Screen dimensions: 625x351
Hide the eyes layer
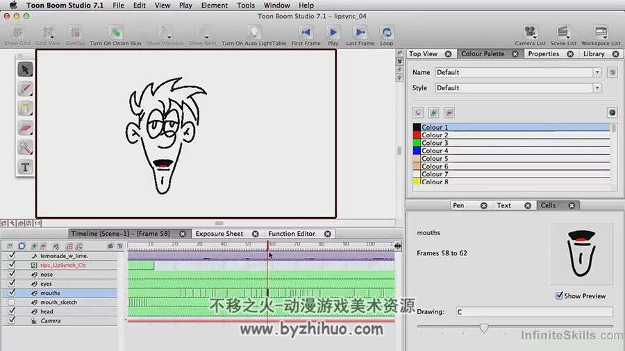12,283
